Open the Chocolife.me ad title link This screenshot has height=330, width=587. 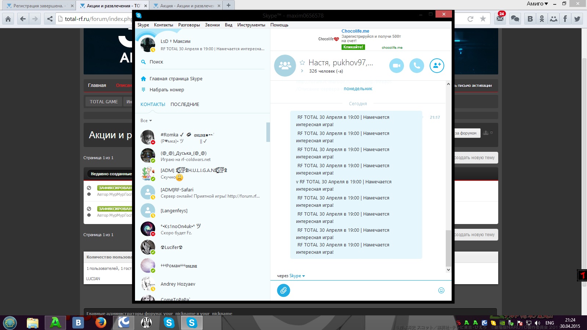click(x=355, y=31)
